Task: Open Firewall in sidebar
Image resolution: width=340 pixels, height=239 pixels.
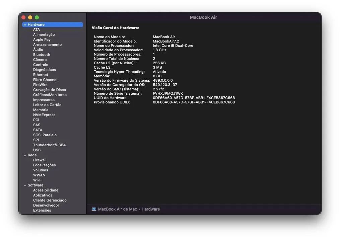Action: tap(40, 160)
